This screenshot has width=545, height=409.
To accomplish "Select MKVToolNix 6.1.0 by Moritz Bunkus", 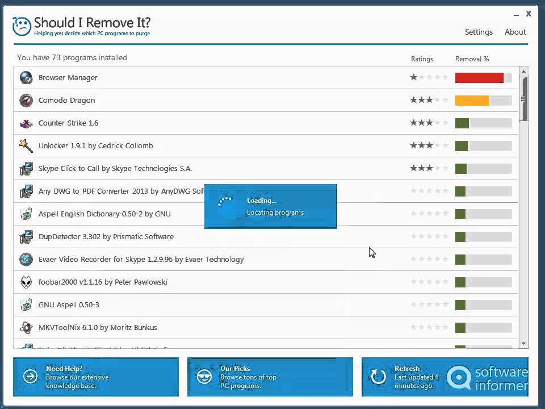I will (98, 328).
